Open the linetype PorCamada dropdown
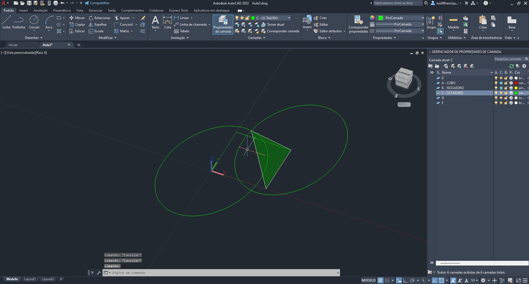Image resolution: width=529 pixels, height=284 pixels. click(x=400, y=31)
